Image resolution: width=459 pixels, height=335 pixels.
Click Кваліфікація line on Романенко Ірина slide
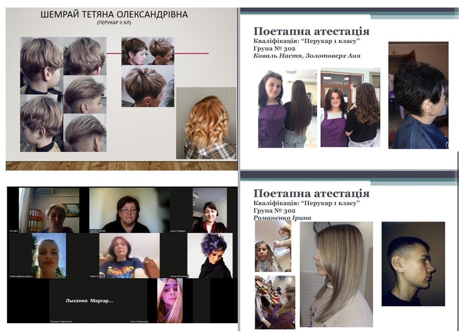[307, 204]
